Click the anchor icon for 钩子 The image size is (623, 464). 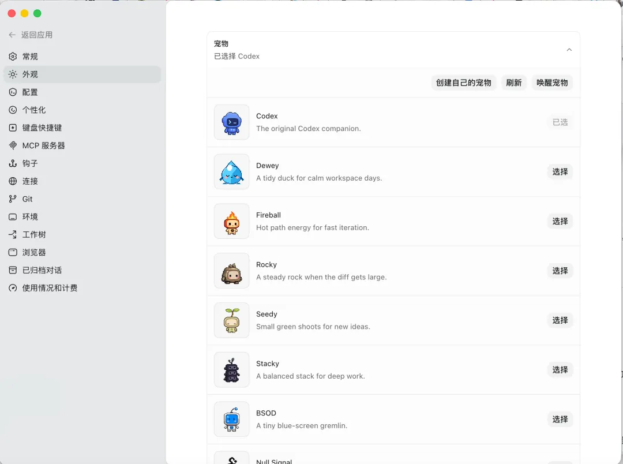(13, 163)
